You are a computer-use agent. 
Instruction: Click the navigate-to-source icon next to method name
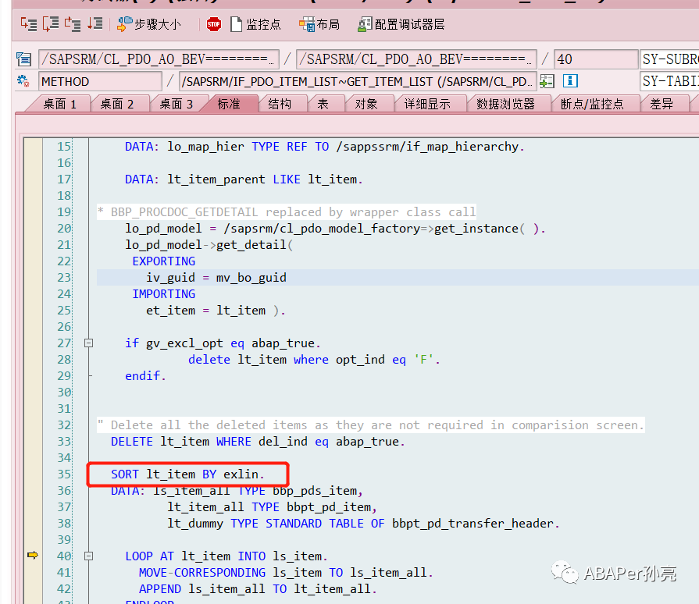[x=547, y=81]
